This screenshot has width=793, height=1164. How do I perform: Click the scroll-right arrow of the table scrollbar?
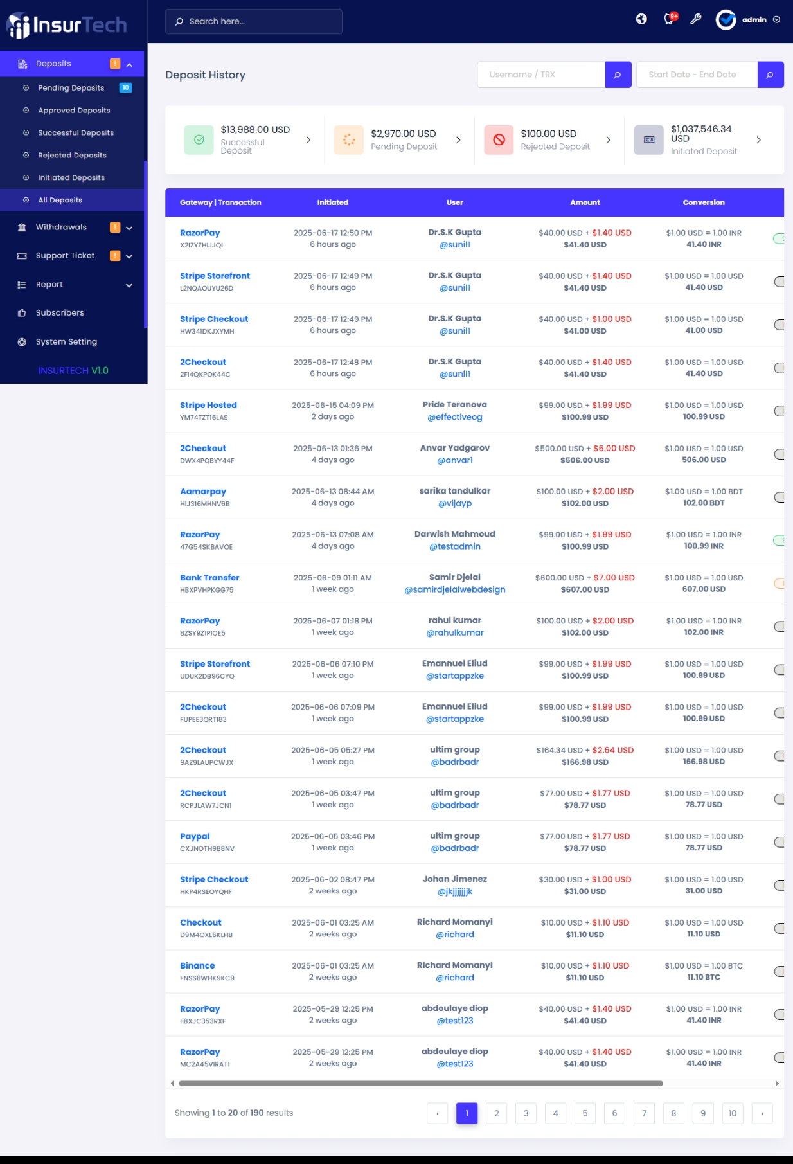click(x=777, y=1084)
